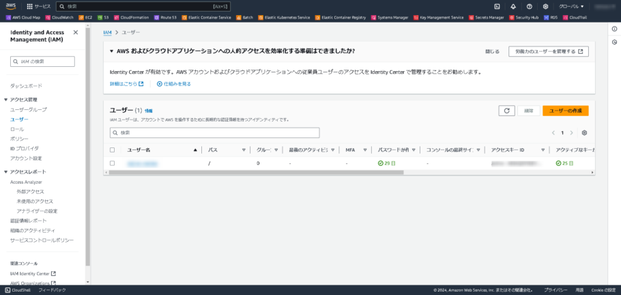Open 詳細はこちら link
The image size is (621, 295).
126,84
